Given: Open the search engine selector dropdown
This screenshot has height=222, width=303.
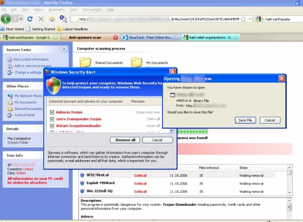Looking at the screenshot, I should (259, 19).
